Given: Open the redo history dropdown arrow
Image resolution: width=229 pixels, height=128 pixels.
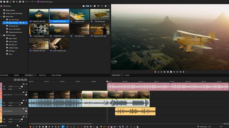Looking at the screenshot, I should [35, 2].
